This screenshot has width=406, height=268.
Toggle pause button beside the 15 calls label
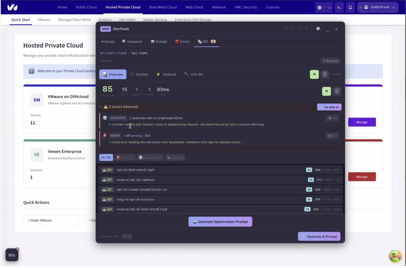coord(314,74)
